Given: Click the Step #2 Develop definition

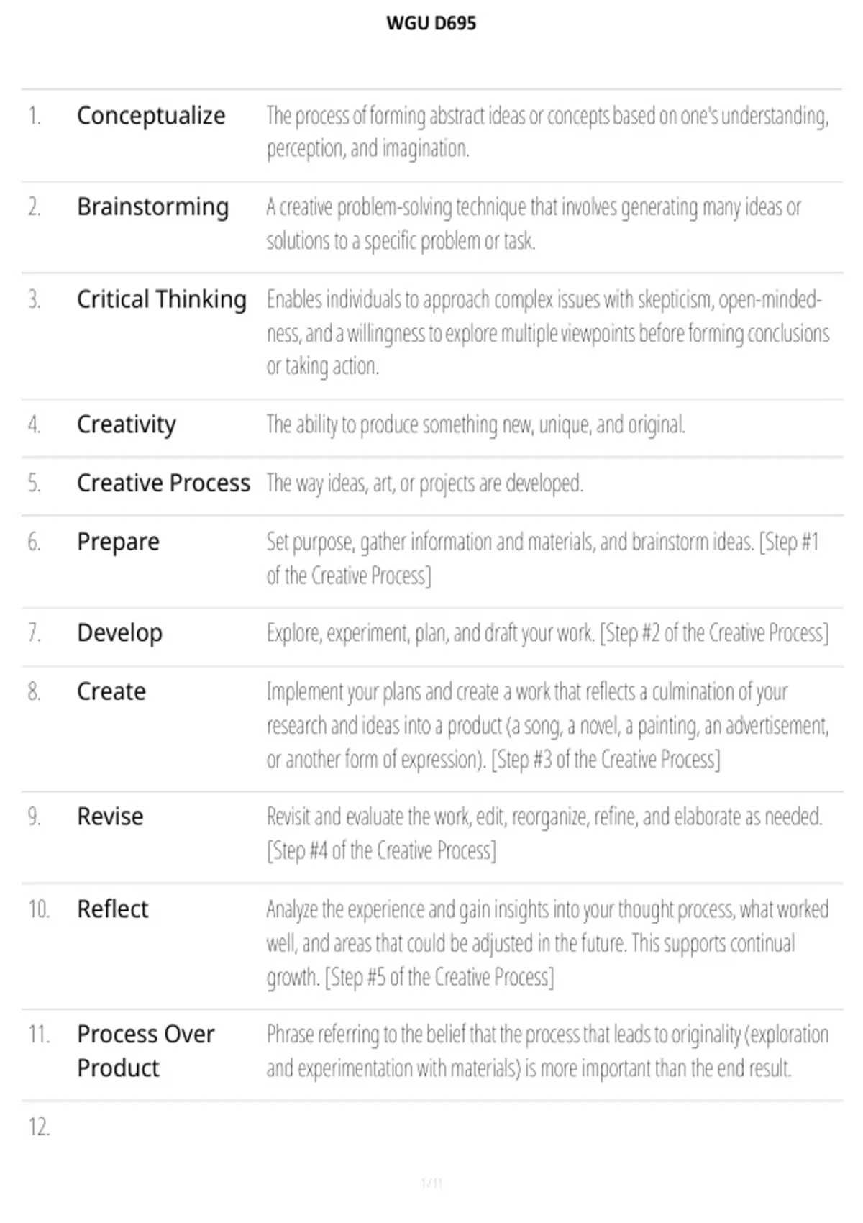Looking at the screenshot, I should 547,633.
